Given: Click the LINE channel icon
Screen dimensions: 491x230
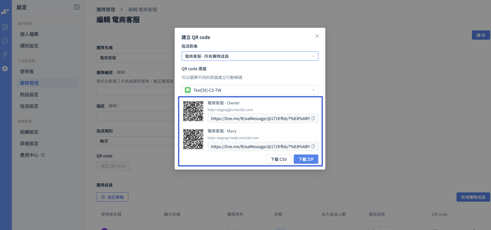Looking at the screenshot, I should click(188, 90).
